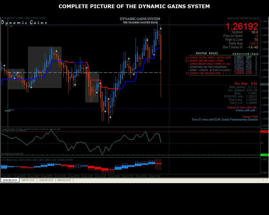Click the Impact High news label
This screenshot has width=269, height=215.
(x=250, y=116)
